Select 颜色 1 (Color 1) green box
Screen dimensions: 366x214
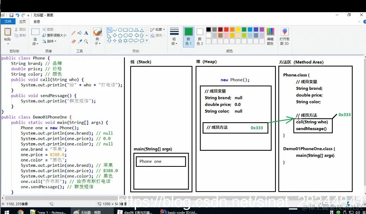pyautogui.click(x=189, y=37)
